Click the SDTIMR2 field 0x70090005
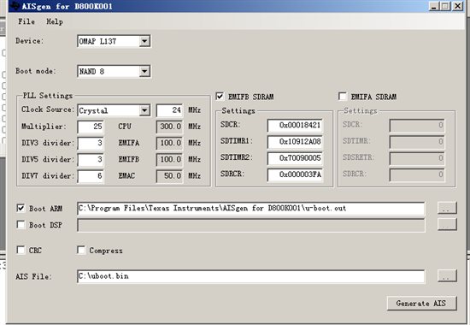 pyautogui.click(x=296, y=158)
